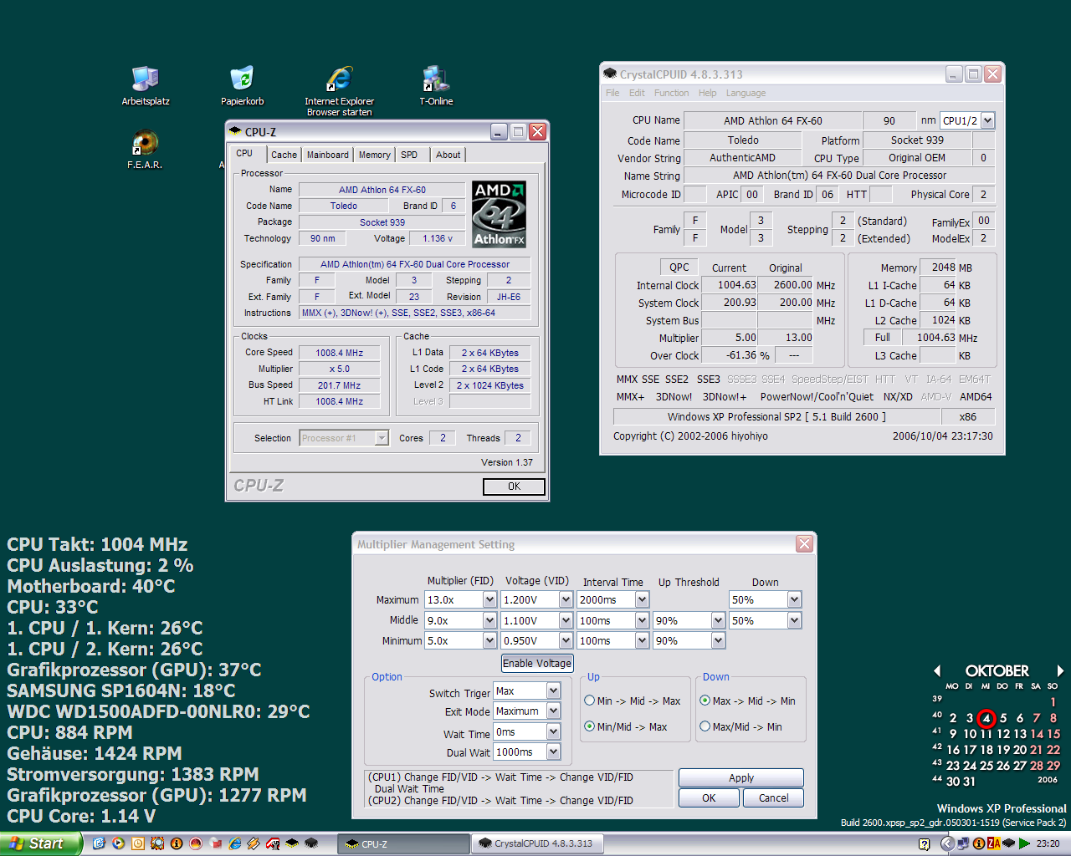Click the red cube quick launch icon

(x=216, y=843)
